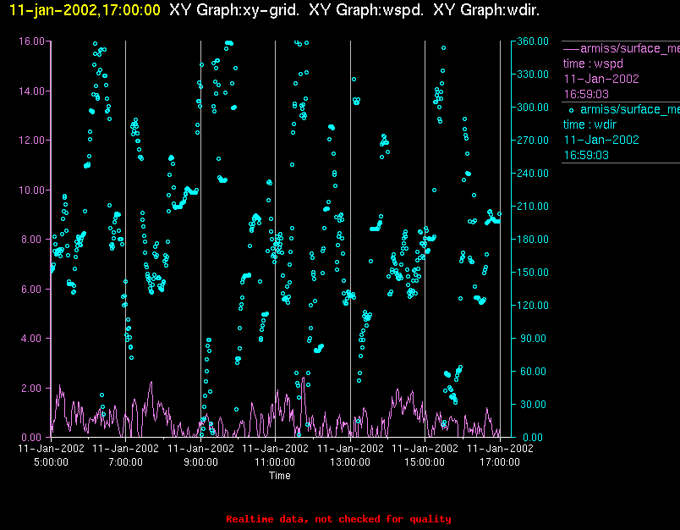Click the red realtime data quality notice
Image resolution: width=680 pixels, height=530 pixels.
338,519
